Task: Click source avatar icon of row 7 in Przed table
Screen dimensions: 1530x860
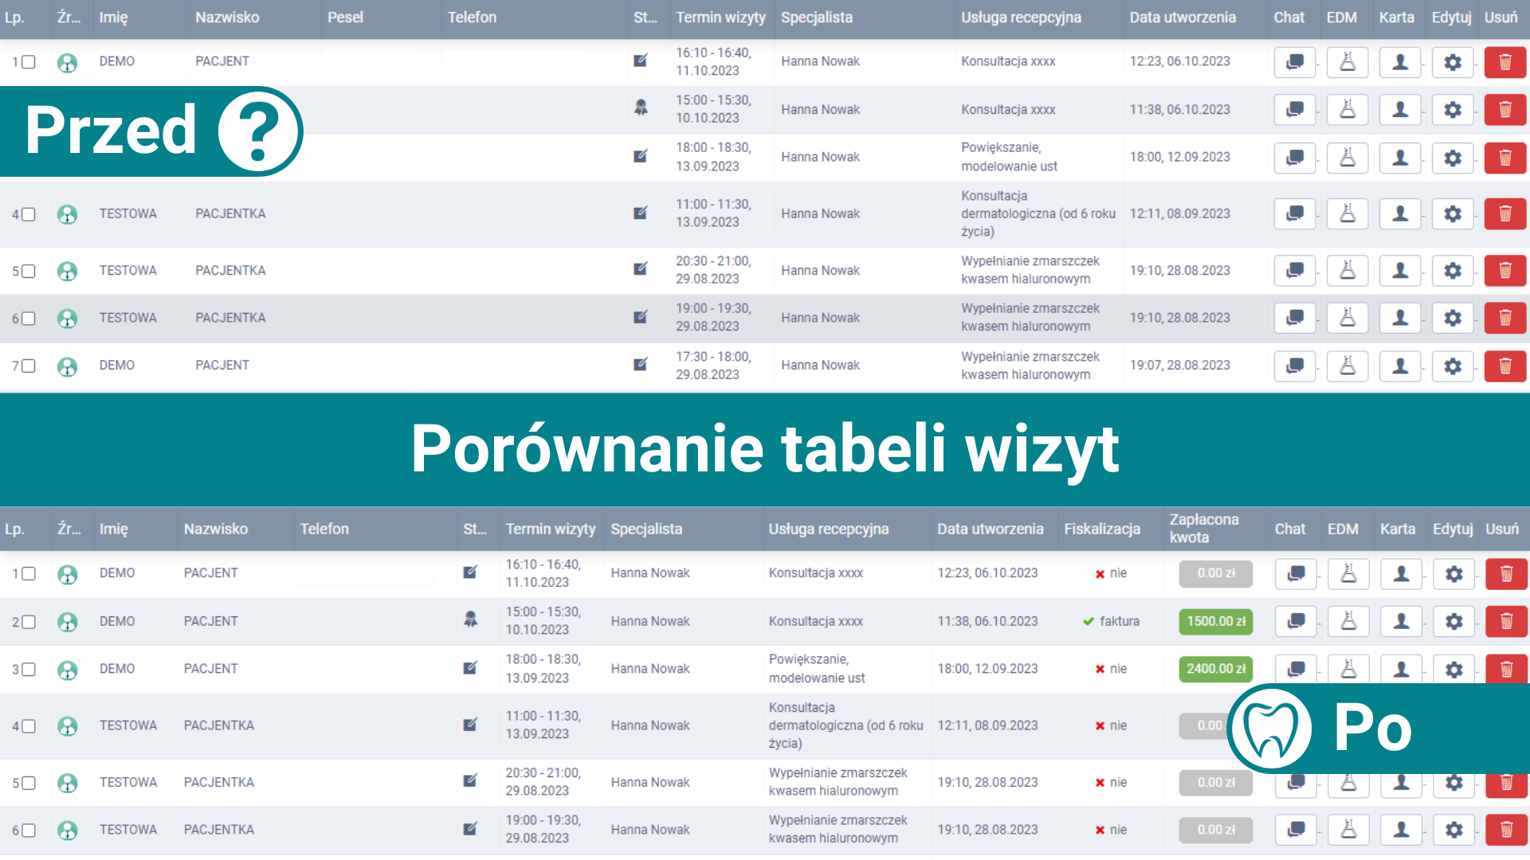Action: [x=68, y=366]
